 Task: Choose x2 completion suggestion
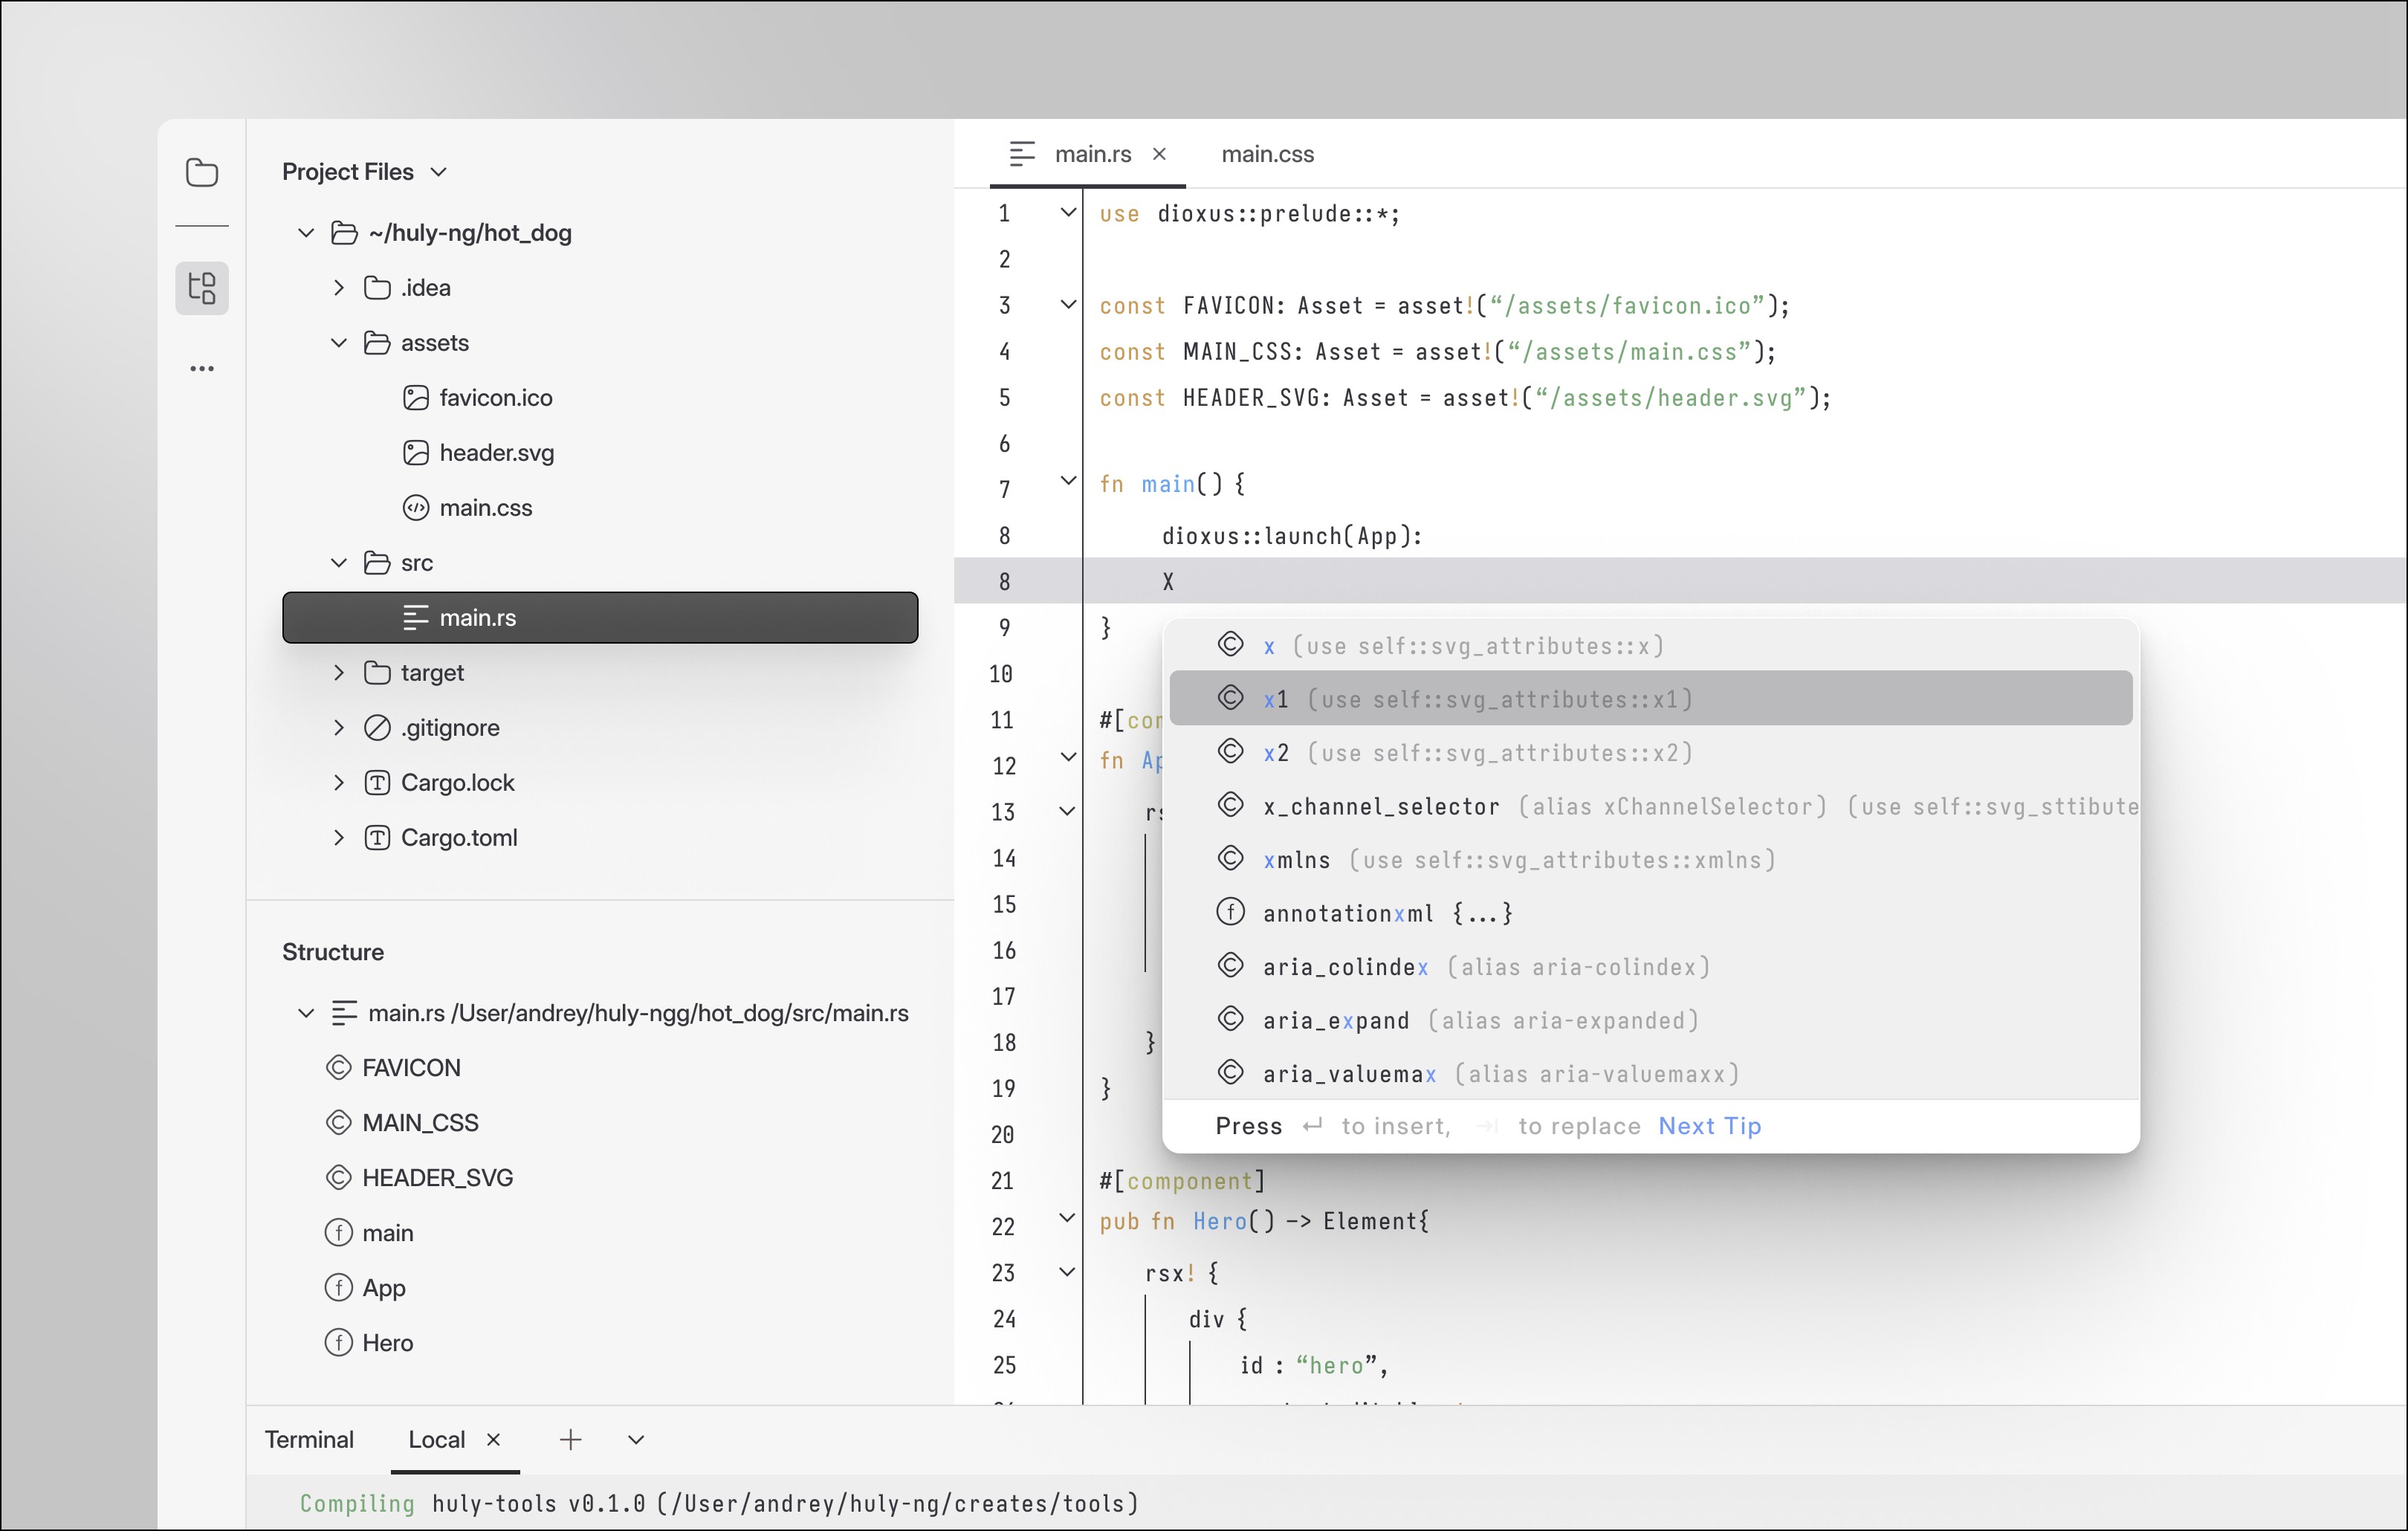1651,752
